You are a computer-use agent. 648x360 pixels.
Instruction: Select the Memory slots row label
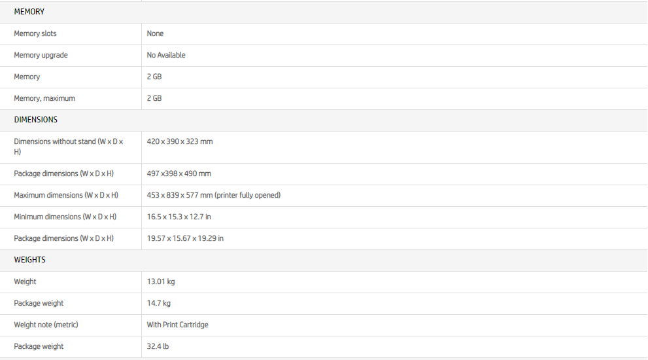pos(35,33)
